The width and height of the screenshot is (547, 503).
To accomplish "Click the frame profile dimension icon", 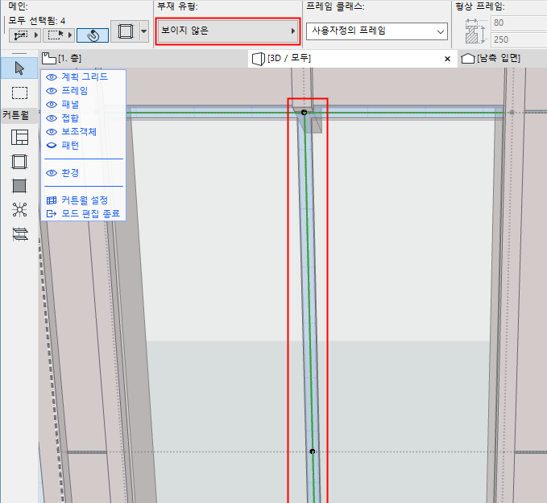I will 475,31.
